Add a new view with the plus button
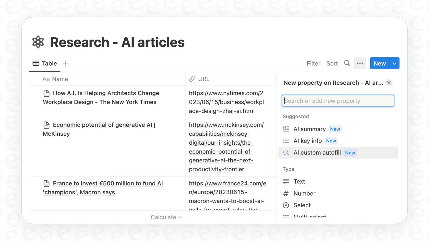Viewport: 429px width, 241px height. (65, 63)
